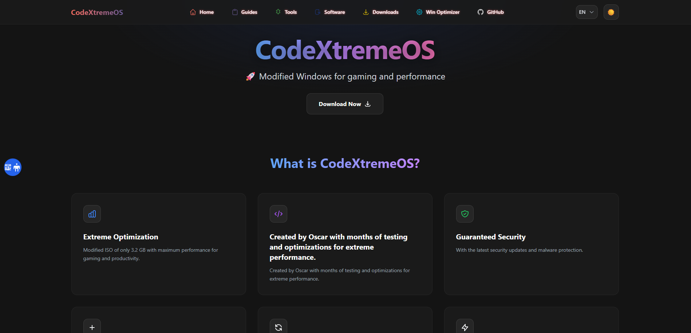Click the plus icon card
Viewport: 691px width, 333px height.
coord(92,327)
